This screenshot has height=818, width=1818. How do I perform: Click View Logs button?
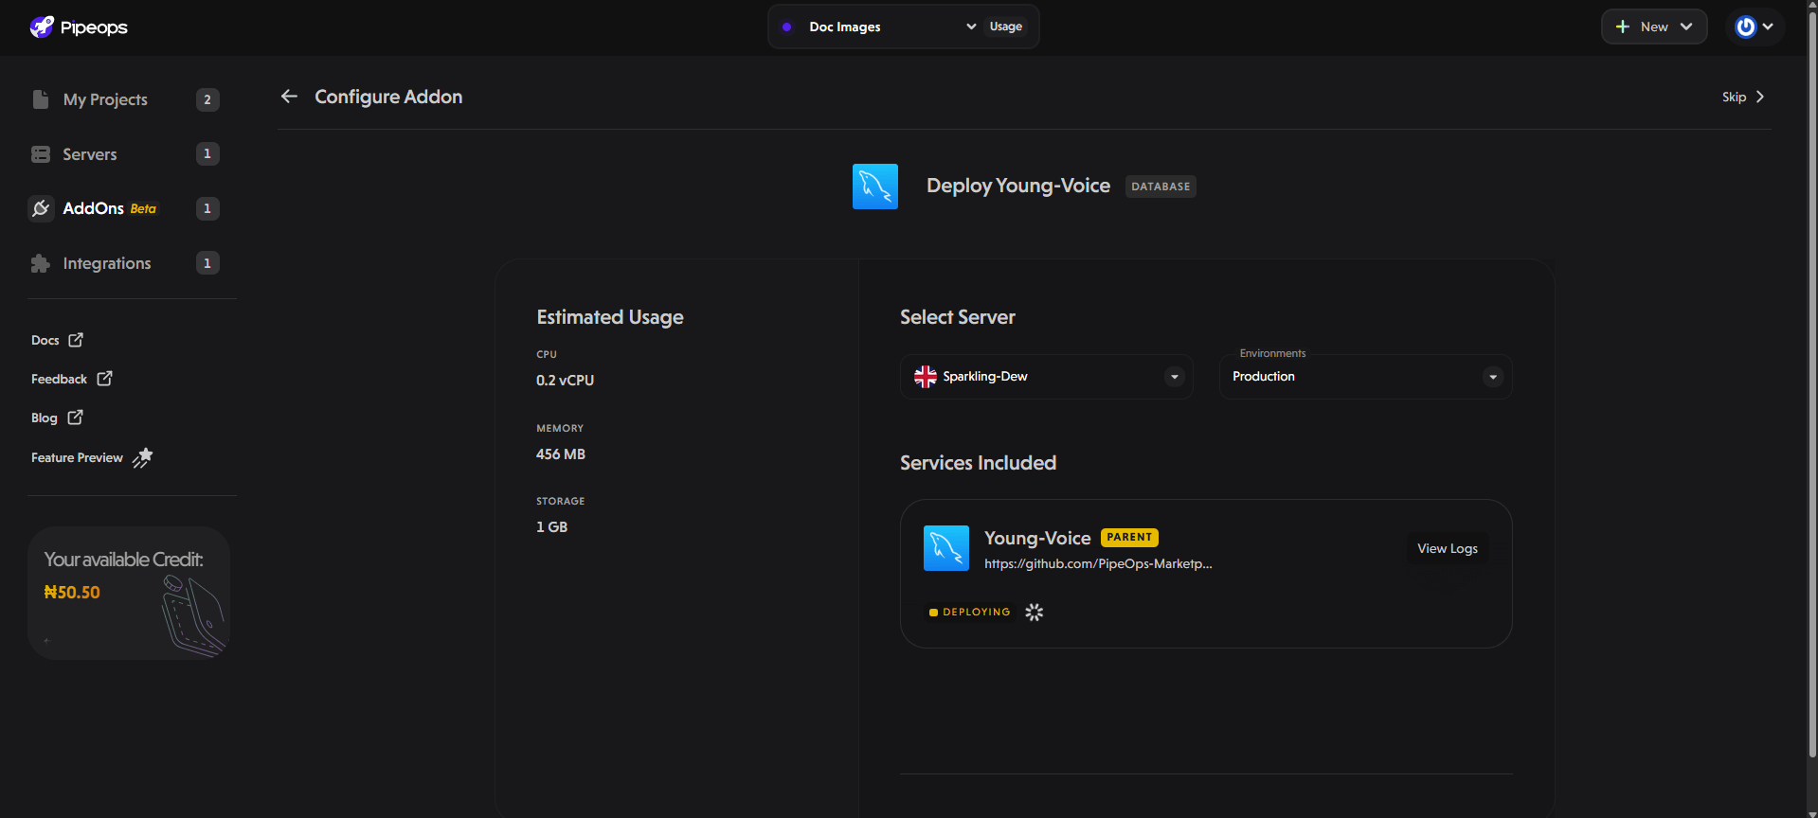(x=1448, y=549)
